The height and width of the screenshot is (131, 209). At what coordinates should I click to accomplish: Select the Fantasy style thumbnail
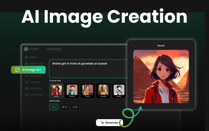(103, 91)
